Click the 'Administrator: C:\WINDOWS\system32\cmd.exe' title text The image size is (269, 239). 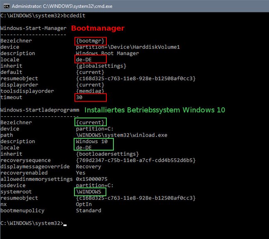click(x=62, y=6)
